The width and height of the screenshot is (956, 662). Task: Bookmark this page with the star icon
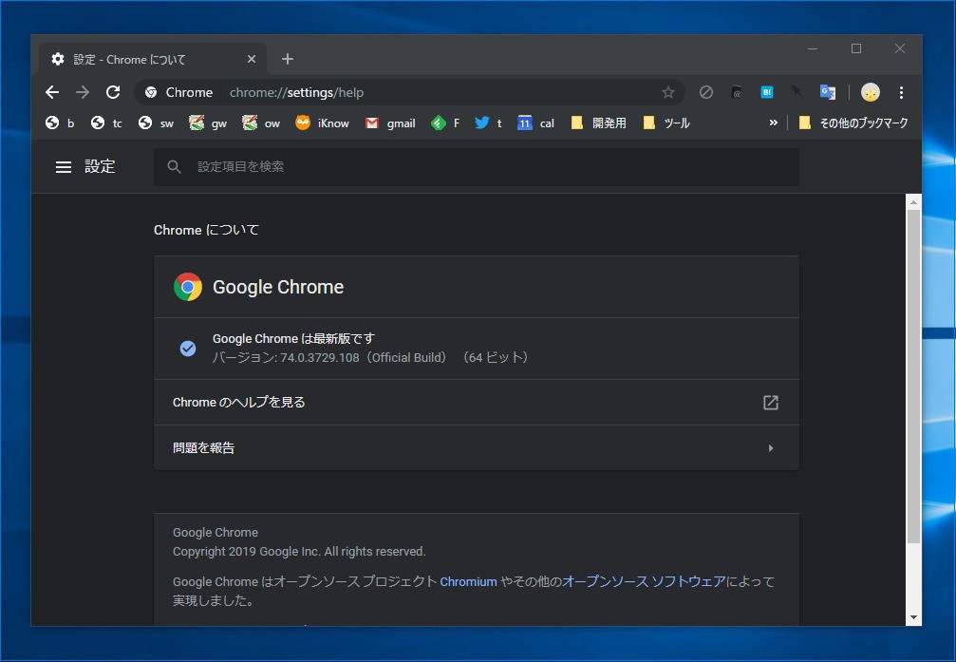[x=668, y=92]
